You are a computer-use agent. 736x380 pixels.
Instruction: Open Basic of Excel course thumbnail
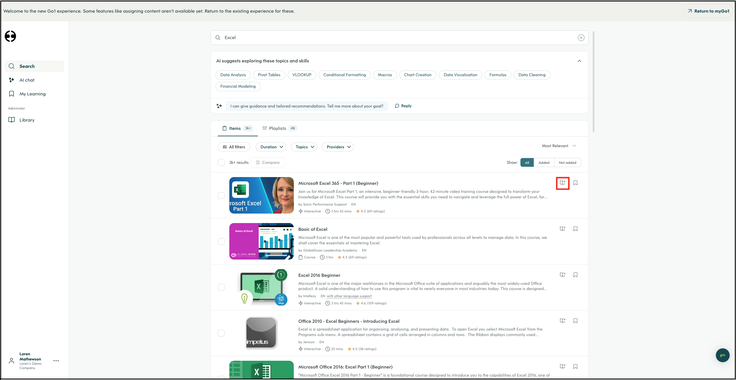(x=262, y=241)
